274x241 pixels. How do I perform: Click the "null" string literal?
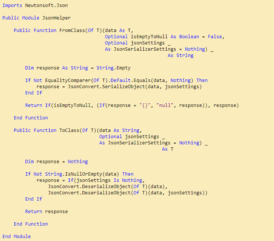click(x=165, y=105)
